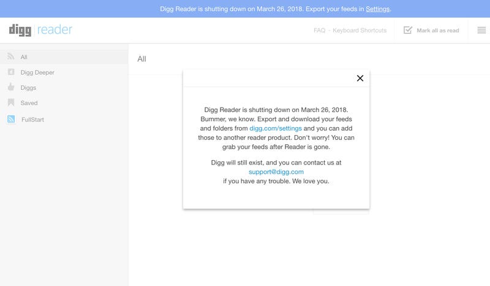Click the FullStart RSS feed icon
This screenshot has width=490, height=286.
tap(11, 119)
